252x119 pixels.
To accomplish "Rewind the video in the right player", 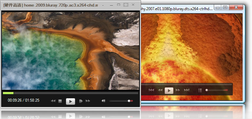I will click(x=160, y=90).
